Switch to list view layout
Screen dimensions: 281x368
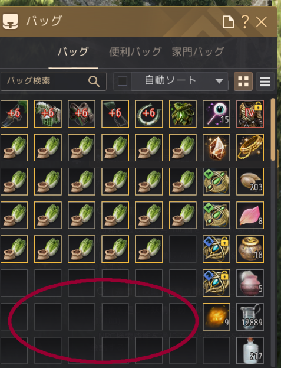265,82
